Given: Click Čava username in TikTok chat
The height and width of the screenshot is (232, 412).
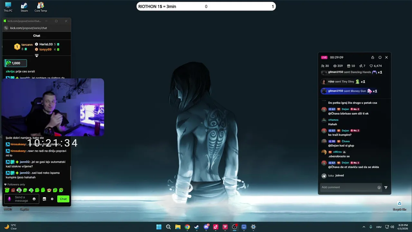Looking at the screenshot, I should point(346,141).
